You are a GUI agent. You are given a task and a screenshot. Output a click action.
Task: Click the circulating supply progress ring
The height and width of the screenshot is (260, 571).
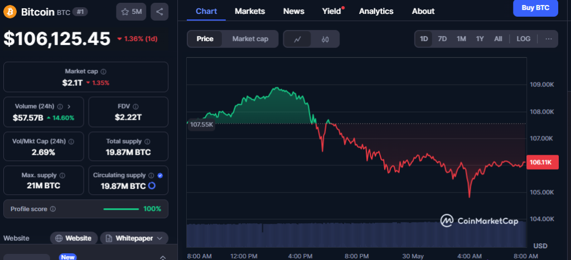152,186
